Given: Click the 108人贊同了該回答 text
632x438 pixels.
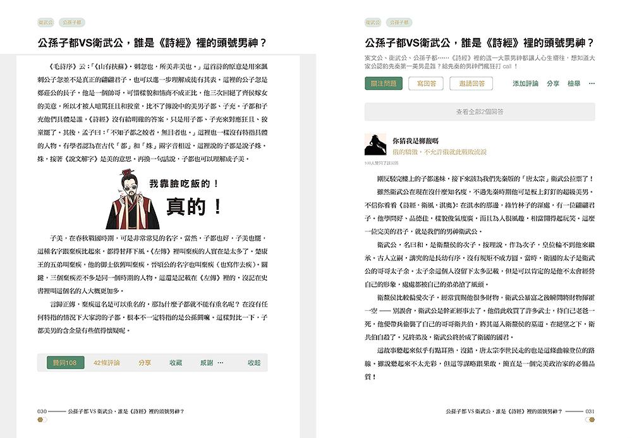Looking at the screenshot, I should (x=381, y=163).
